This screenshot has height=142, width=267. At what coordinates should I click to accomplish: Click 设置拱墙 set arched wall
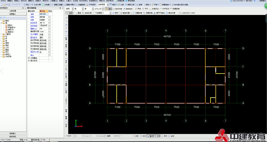tap(148, 13)
